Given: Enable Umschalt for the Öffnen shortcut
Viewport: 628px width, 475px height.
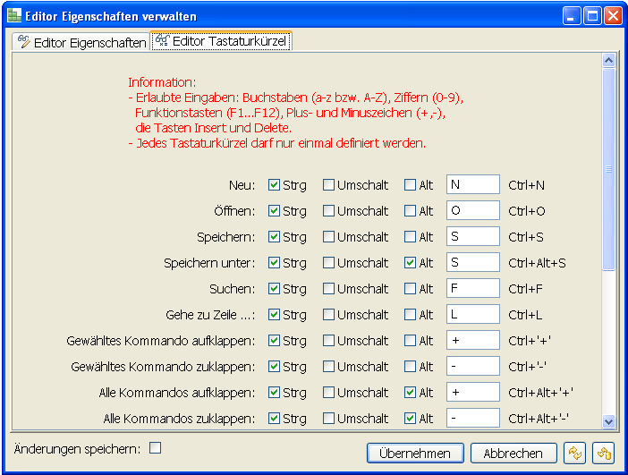Looking at the screenshot, I should pyautogui.click(x=329, y=211).
